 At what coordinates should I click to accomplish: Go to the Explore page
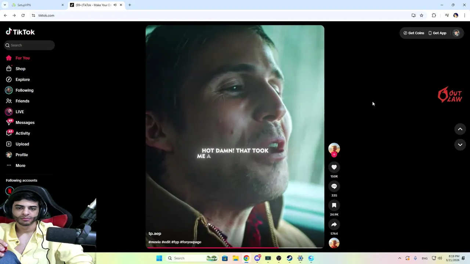point(18,80)
